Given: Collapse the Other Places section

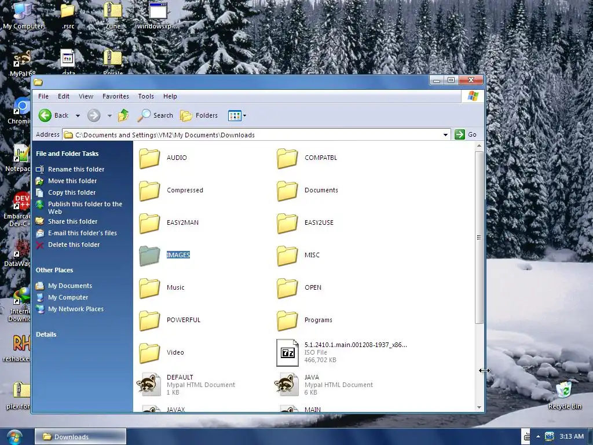Looking at the screenshot, I should 54,270.
